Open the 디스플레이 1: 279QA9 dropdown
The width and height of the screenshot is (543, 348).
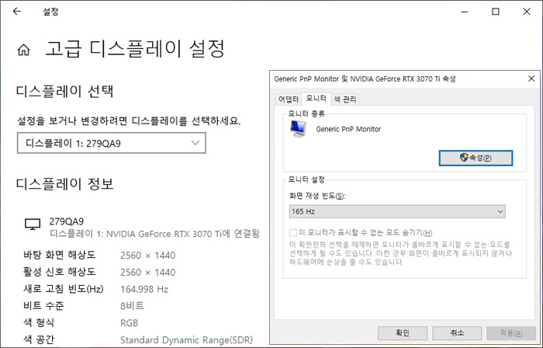(111, 144)
